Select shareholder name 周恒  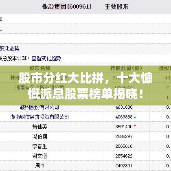[x=39, y=166]
